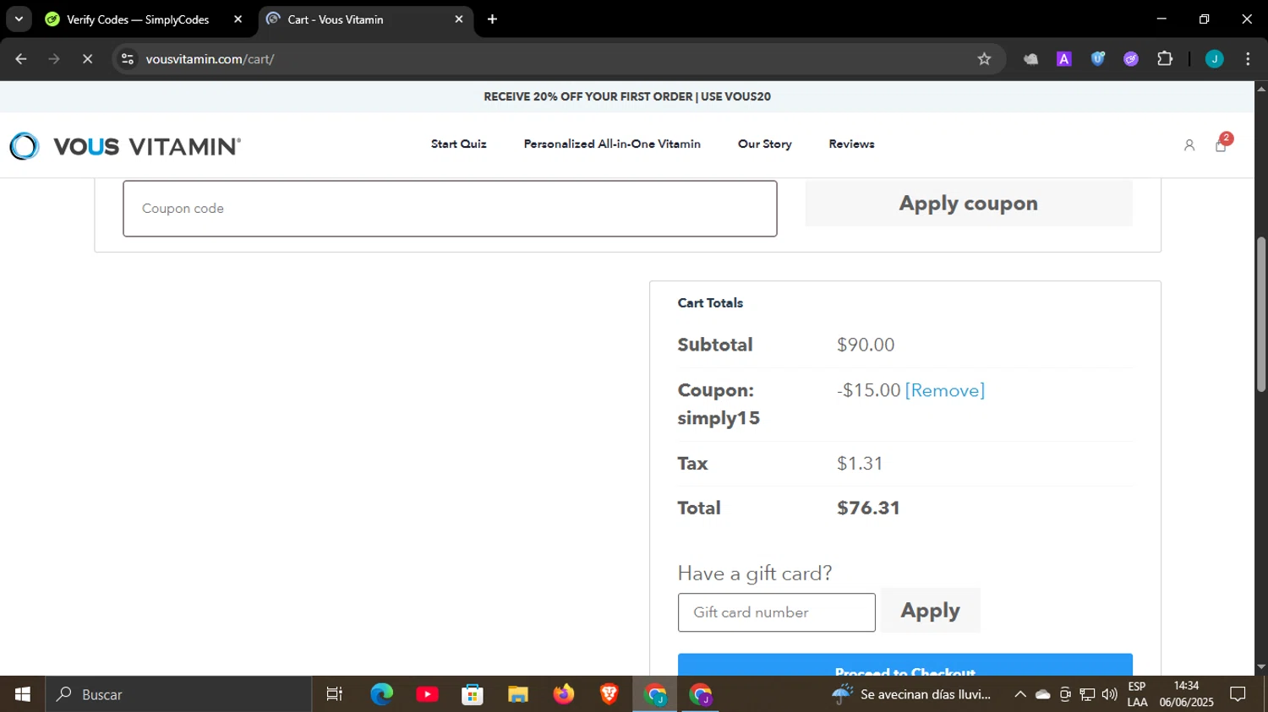Apply the gift card
The height and width of the screenshot is (712, 1268).
tap(931, 611)
